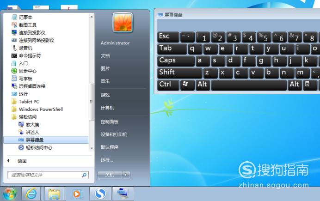This screenshot has height=201, width=320.
Task: Open 命令提示符 command prompt
Action: tap(26, 55)
